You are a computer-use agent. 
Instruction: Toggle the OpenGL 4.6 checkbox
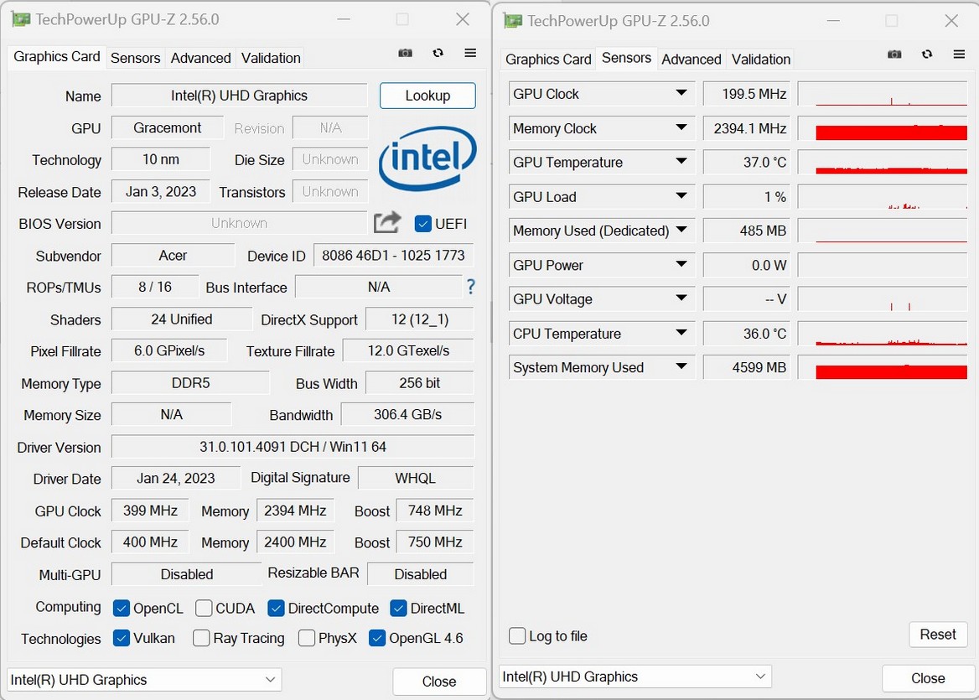(x=377, y=638)
